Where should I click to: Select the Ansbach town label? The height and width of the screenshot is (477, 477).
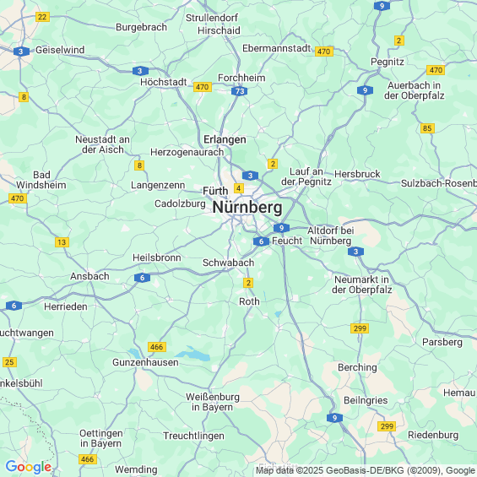(89, 276)
